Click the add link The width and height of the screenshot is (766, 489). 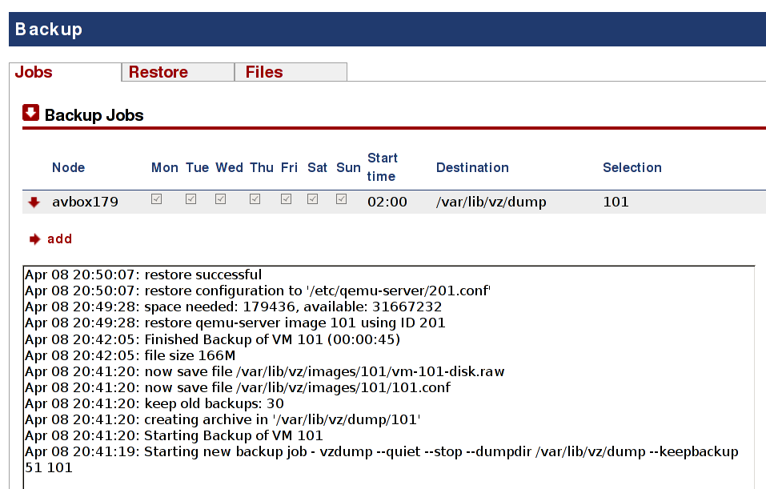[59, 238]
